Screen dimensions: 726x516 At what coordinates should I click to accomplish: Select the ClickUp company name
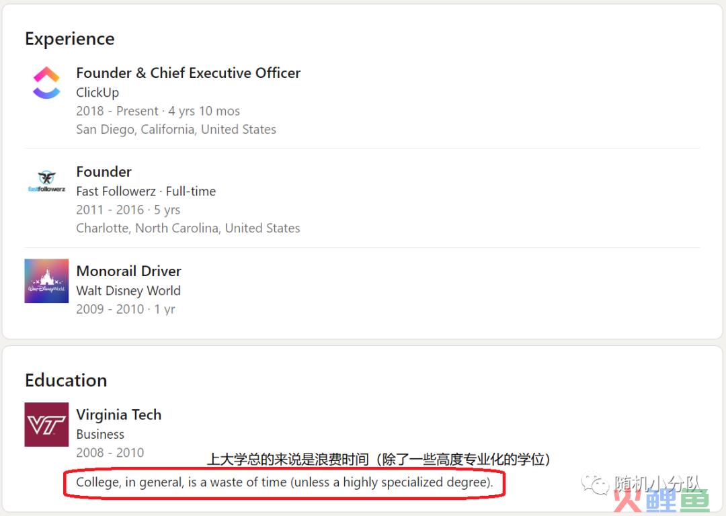(x=97, y=93)
